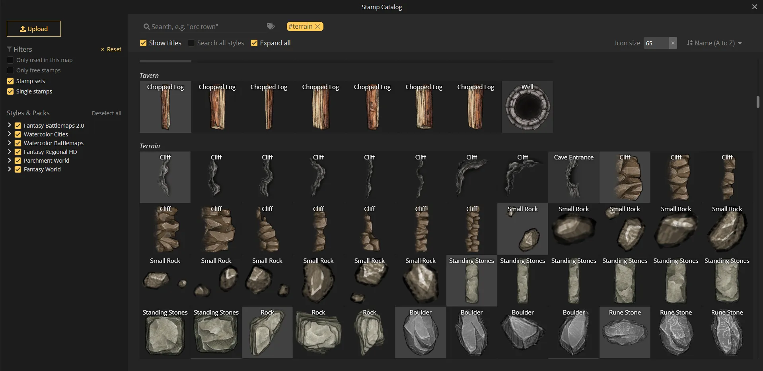Select the Well stamp in Tavern
The height and width of the screenshot is (371, 763).
527,107
